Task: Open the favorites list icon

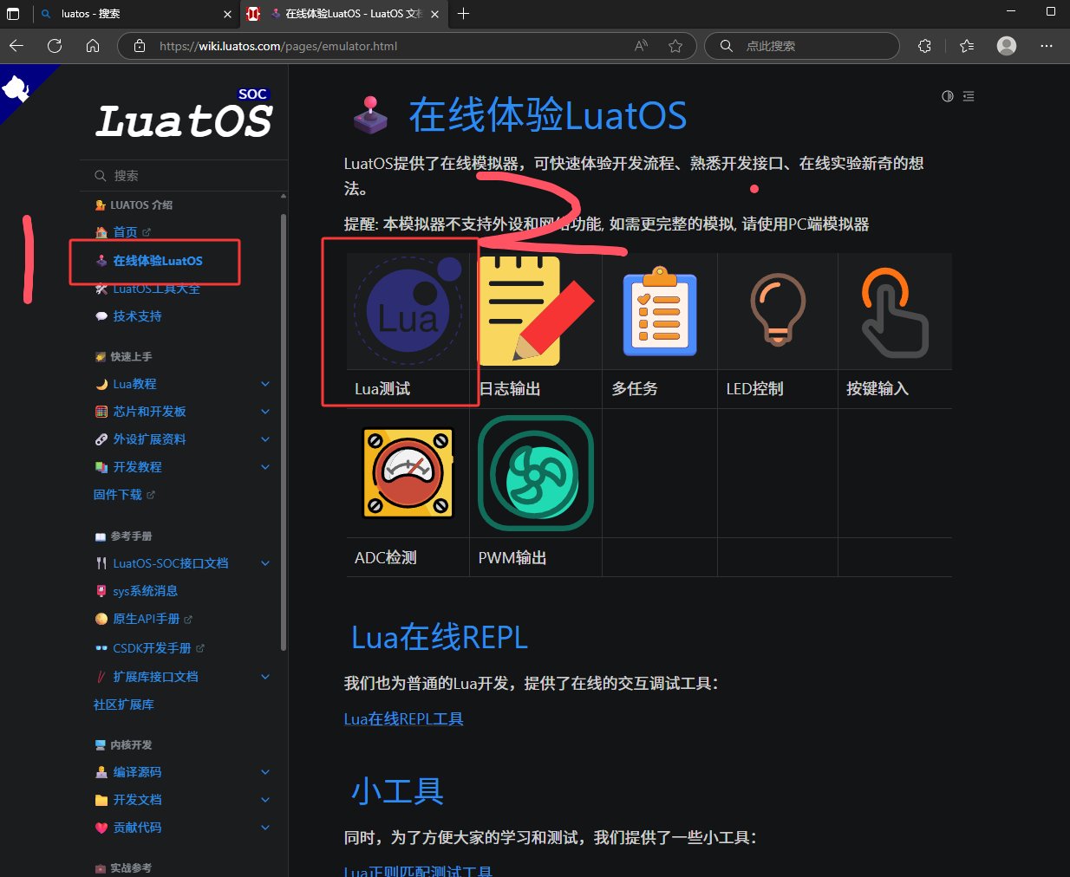Action: (967, 46)
